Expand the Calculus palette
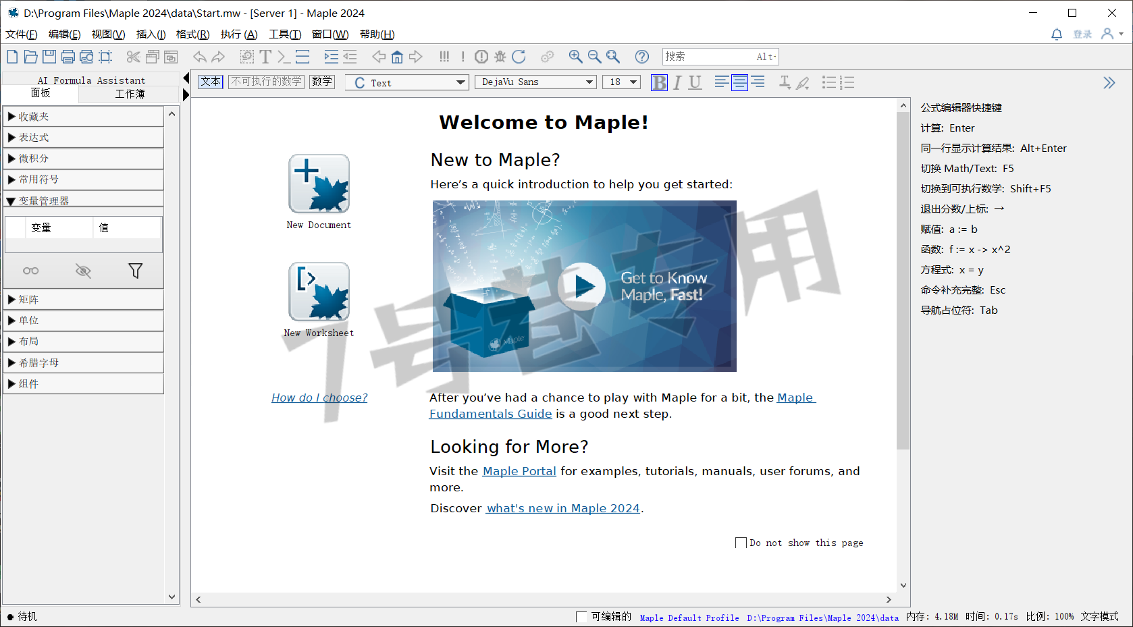 [x=83, y=158]
